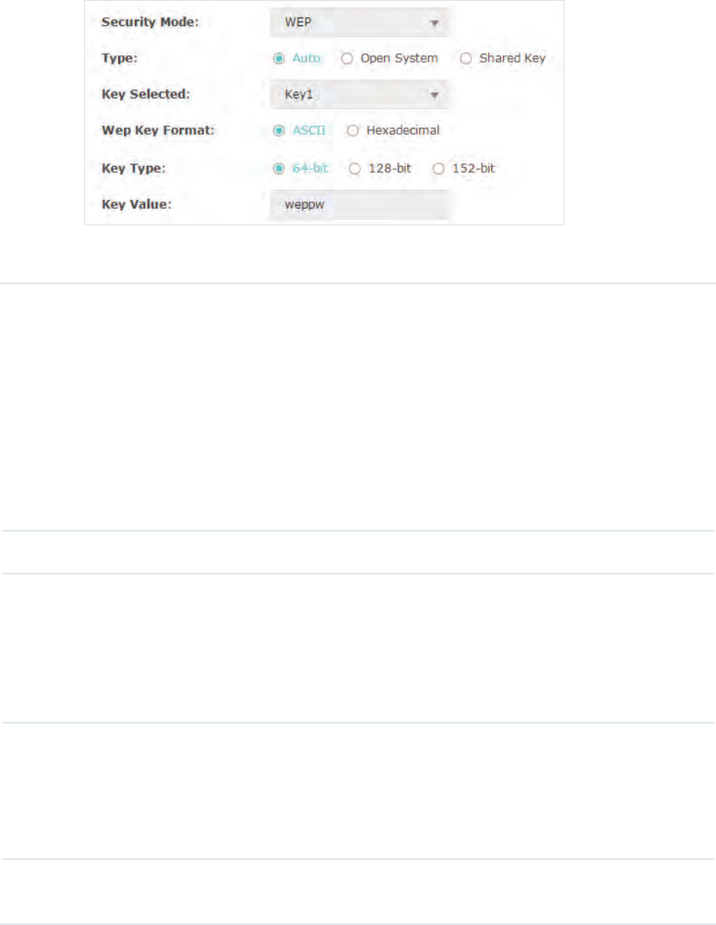Click the Key Value field containing weppw
The height and width of the screenshot is (925, 716).
pyautogui.click(x=360, y=205)
